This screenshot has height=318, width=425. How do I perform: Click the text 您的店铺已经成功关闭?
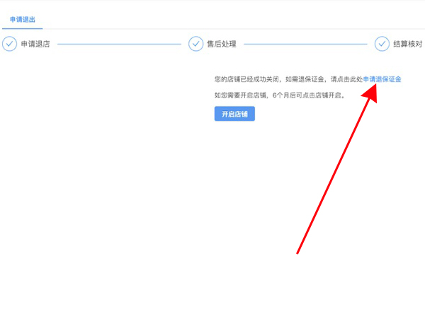(x=246, y=80)
